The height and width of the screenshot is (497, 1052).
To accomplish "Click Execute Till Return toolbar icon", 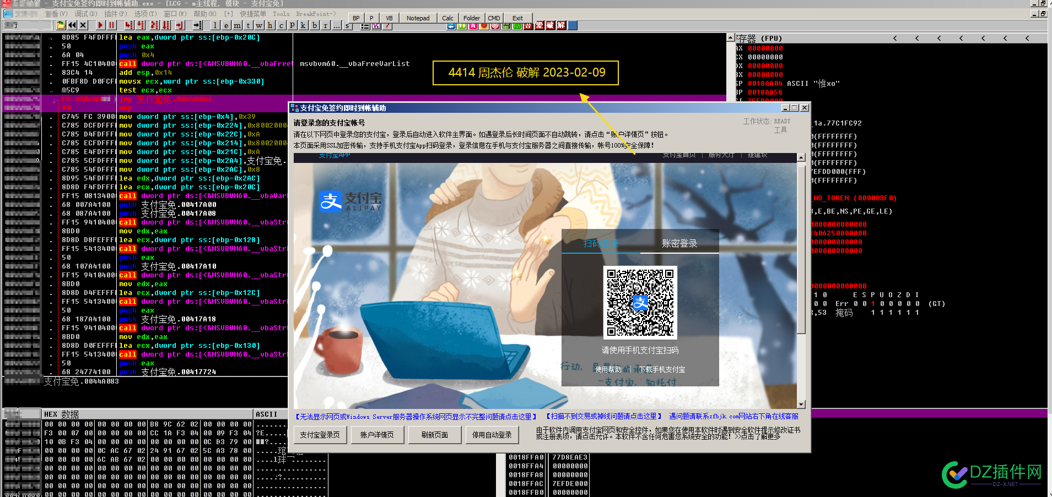I will 180,25.
